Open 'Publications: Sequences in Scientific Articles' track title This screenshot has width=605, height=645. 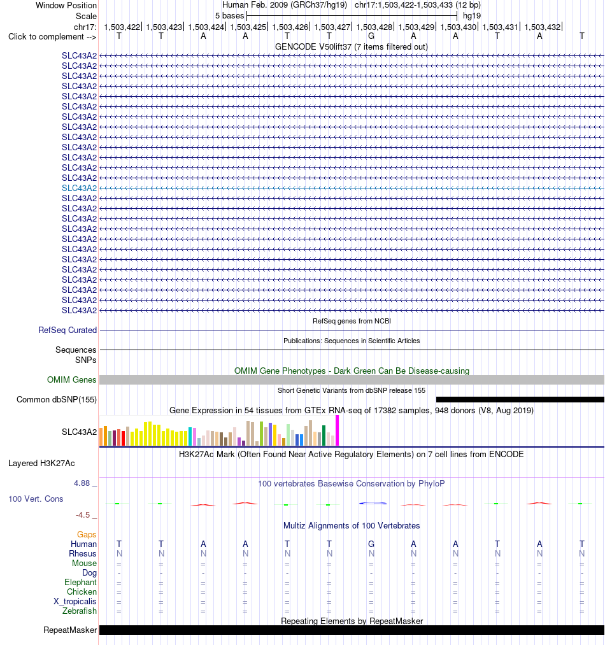point(352,341)
